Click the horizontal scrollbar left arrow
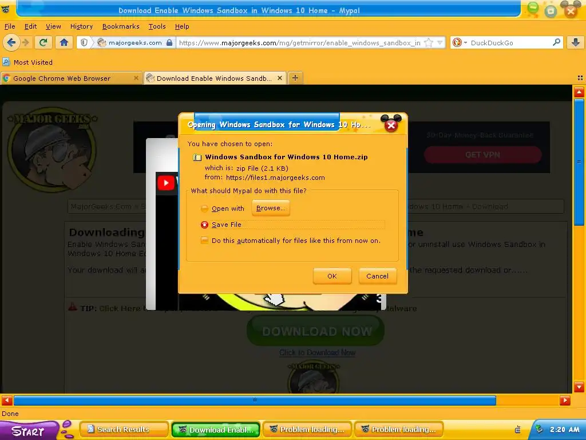 pyautogui.click(x=7, y=400)
